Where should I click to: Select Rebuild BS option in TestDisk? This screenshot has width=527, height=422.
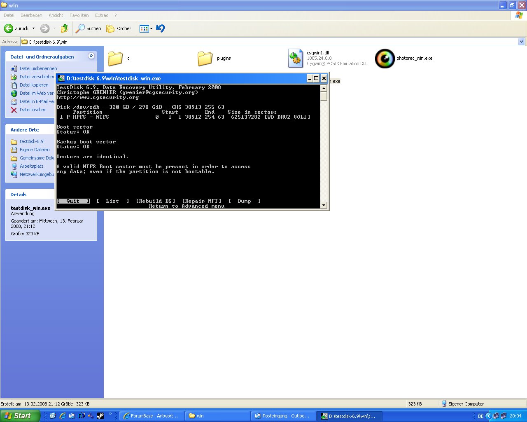pos(156,201)
